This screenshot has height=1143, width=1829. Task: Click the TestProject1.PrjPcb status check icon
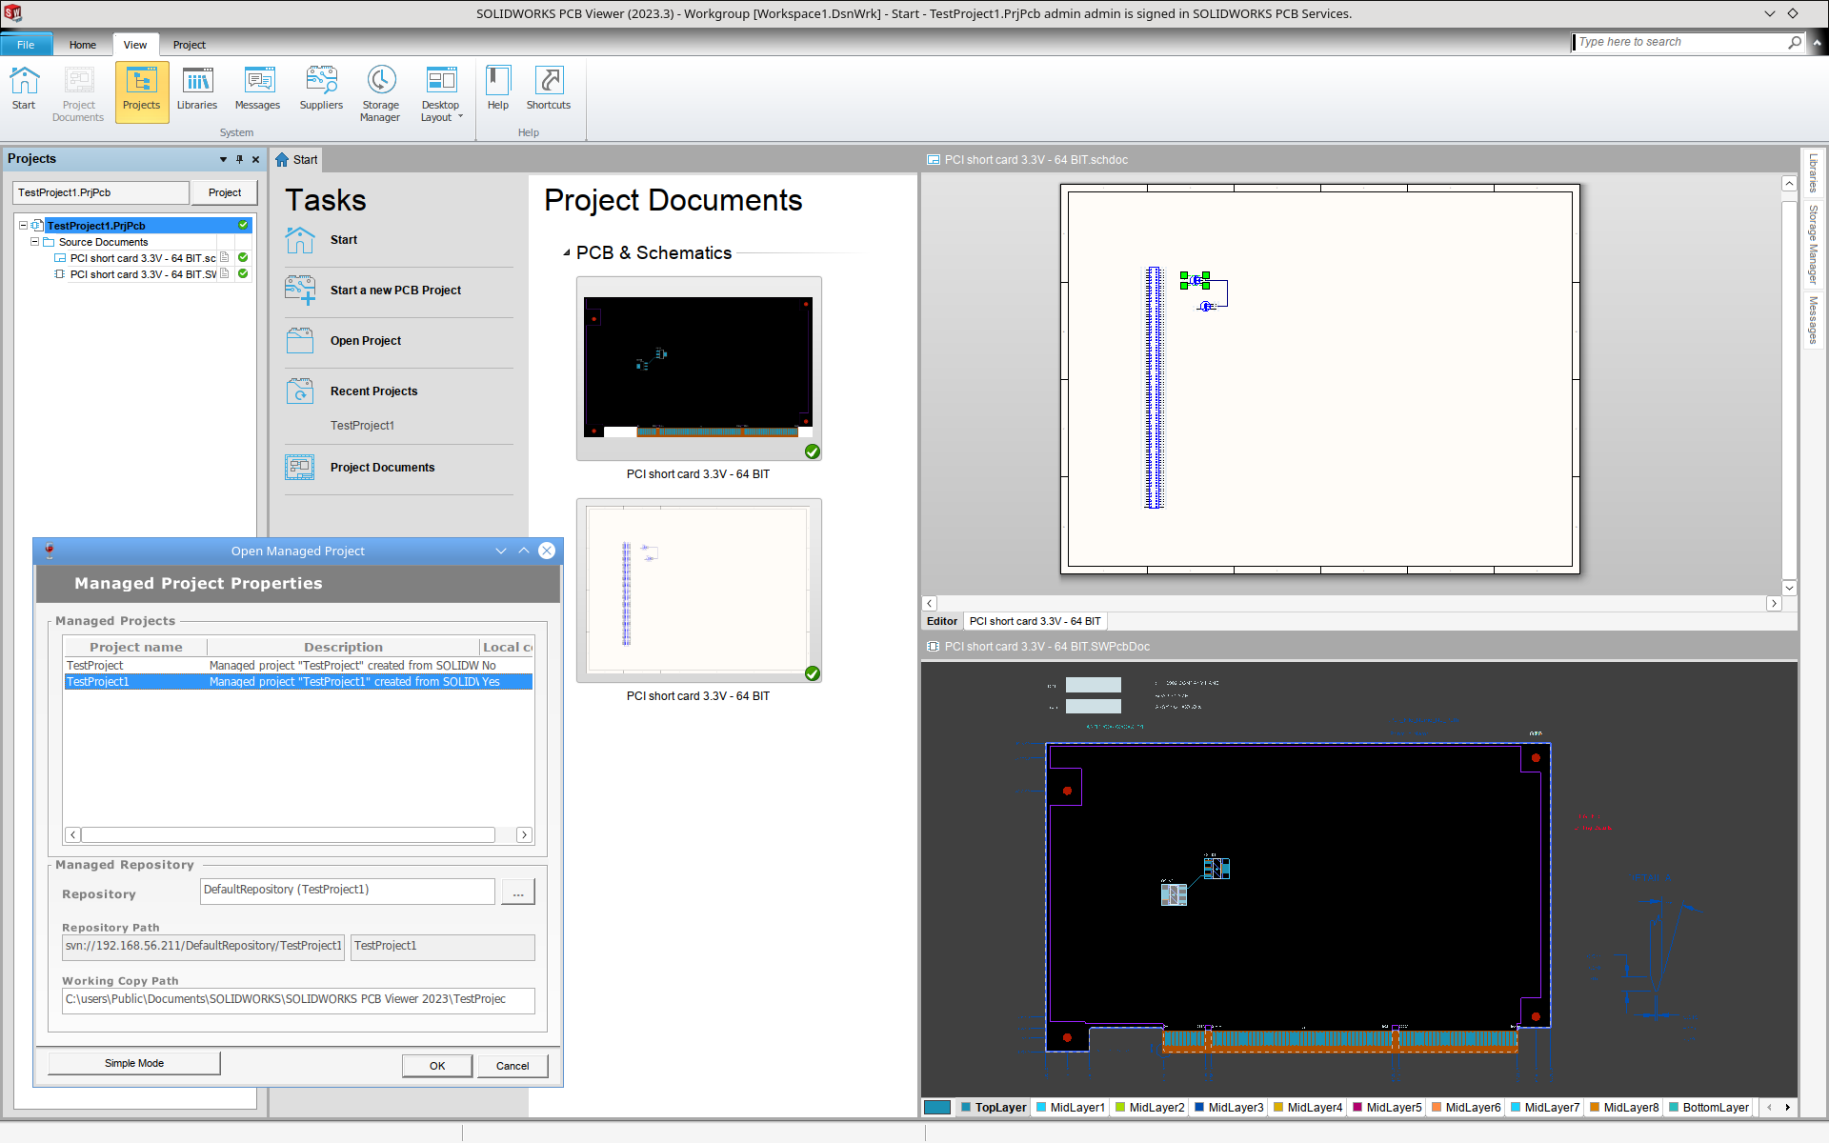coord(243,226)
